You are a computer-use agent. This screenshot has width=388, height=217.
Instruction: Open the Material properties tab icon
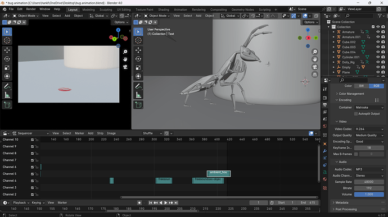point(325,179)
